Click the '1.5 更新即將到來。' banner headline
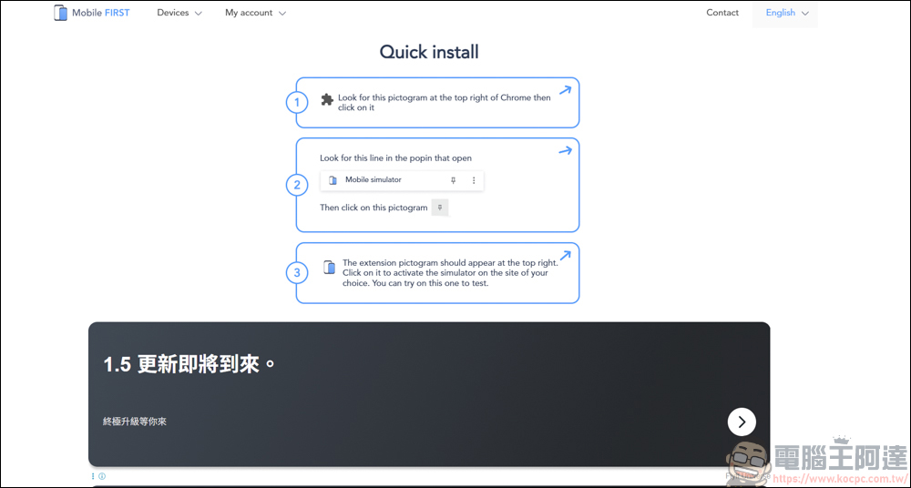Viewport: 911px width, 488px height. tap(189, 365)
